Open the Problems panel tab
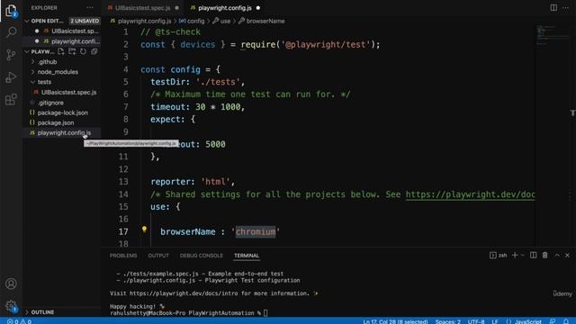The height and width of the screenshot is (324, 576). coord(123,256)
